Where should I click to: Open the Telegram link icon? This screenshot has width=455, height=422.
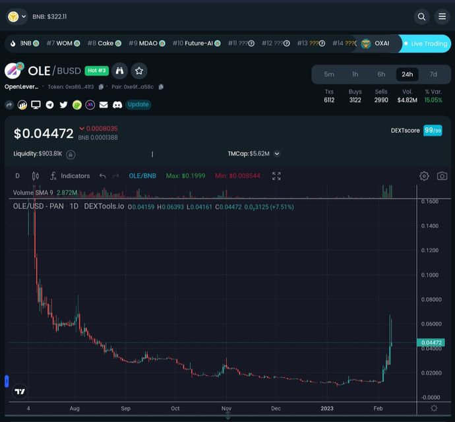point(49,105)
